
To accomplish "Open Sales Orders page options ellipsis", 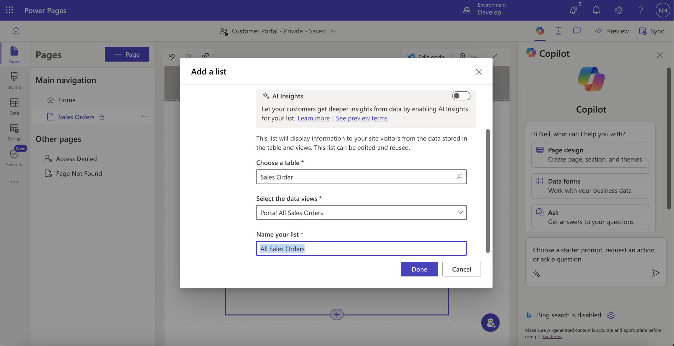I will (x=145, y=116).
